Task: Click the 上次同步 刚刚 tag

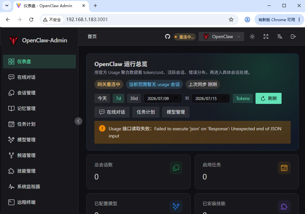Action: click(x=203, y=84)
